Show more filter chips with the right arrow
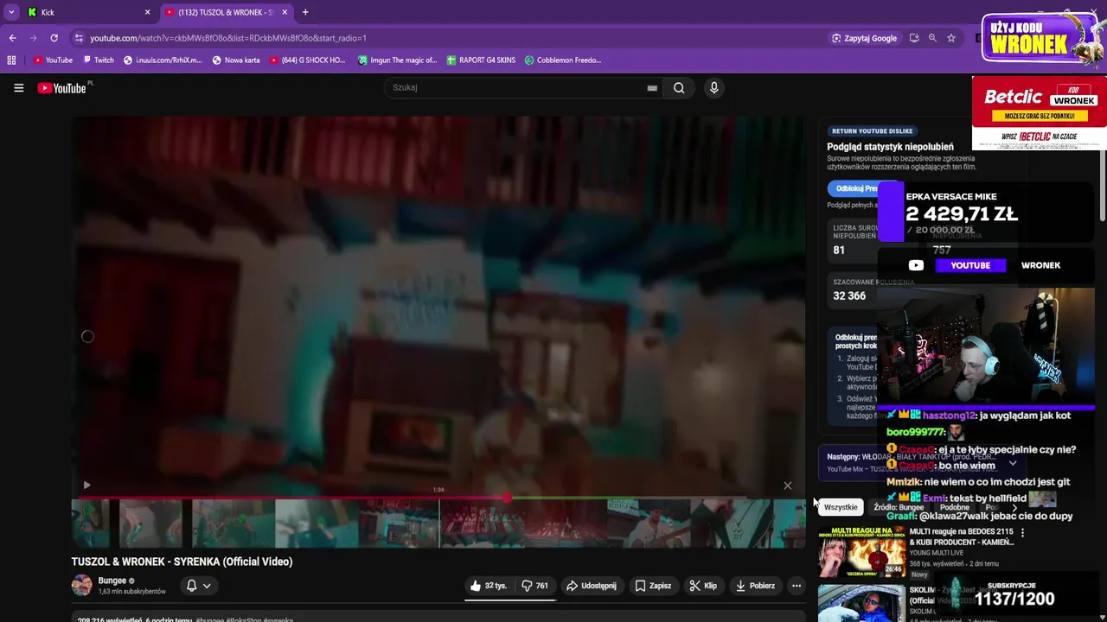 [x=1016, y=507]
